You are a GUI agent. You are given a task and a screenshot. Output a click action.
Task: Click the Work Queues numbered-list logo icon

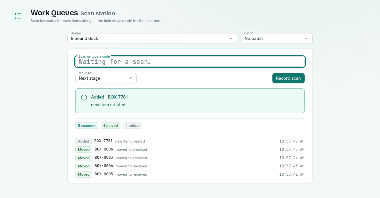(x=18, y=16)
